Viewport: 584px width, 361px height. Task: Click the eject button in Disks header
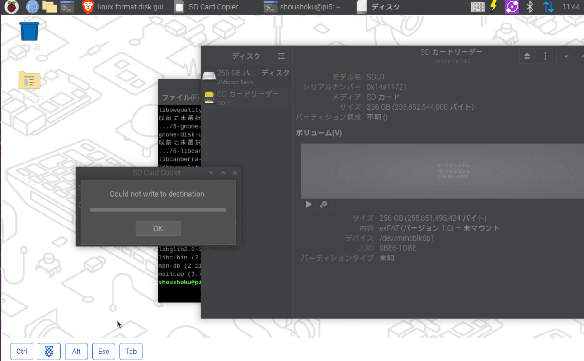(x=527, y=56)
